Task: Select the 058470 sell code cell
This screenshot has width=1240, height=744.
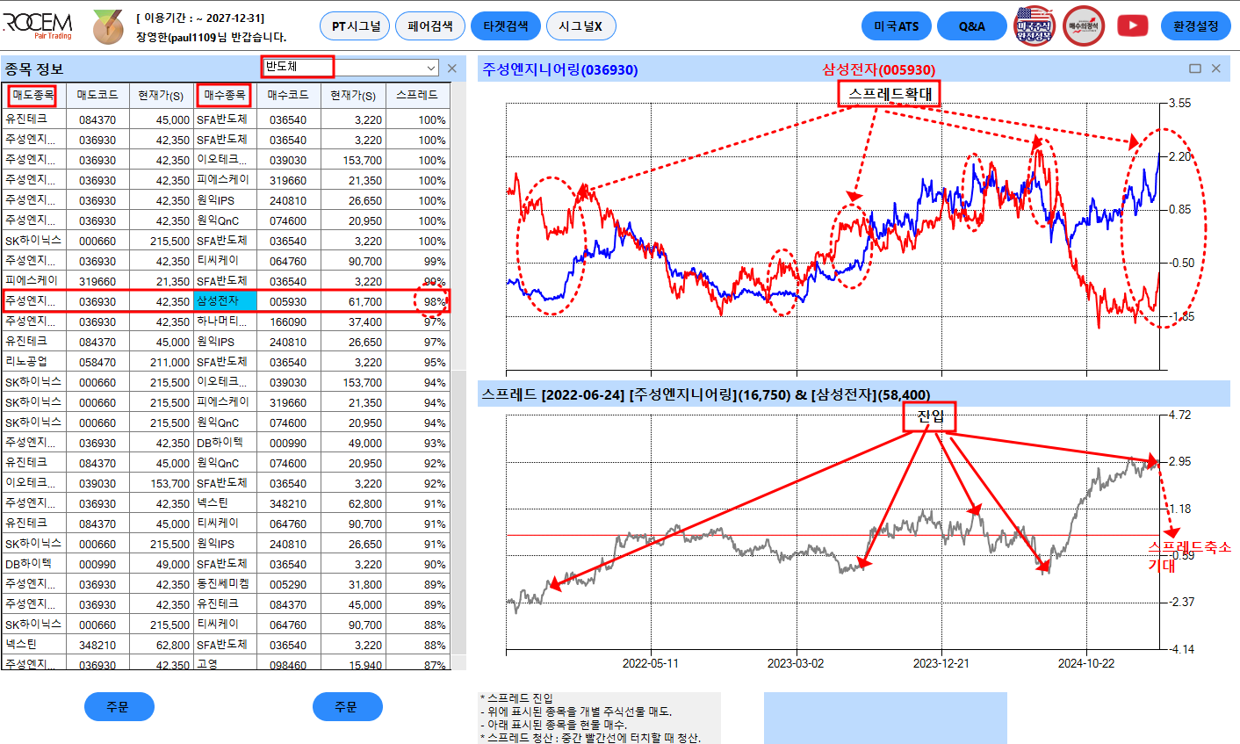Action: [x=97, y=362]
